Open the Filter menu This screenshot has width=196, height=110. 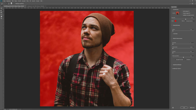coord(27,1)
